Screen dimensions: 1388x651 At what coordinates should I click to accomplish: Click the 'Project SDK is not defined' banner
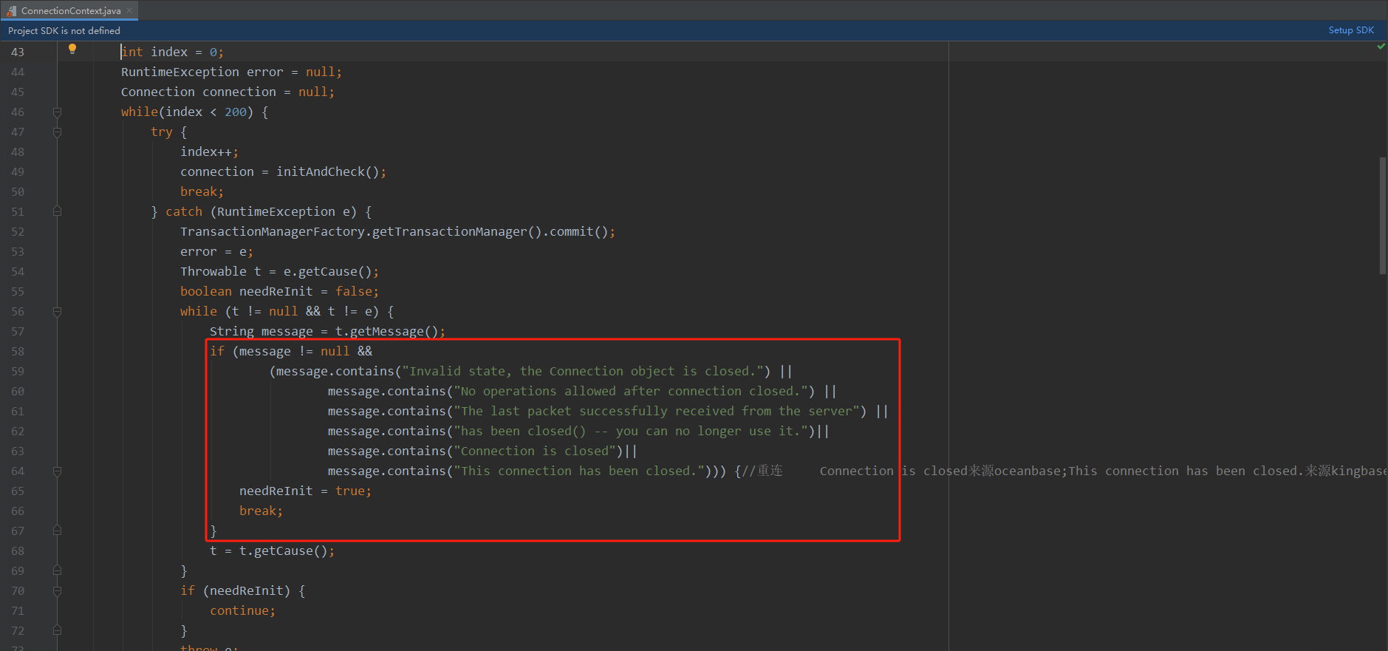pos(64,30)
